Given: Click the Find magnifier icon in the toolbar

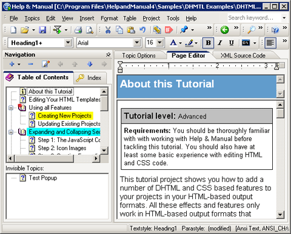Looking at the screenshot, I should tap(252, 30).
